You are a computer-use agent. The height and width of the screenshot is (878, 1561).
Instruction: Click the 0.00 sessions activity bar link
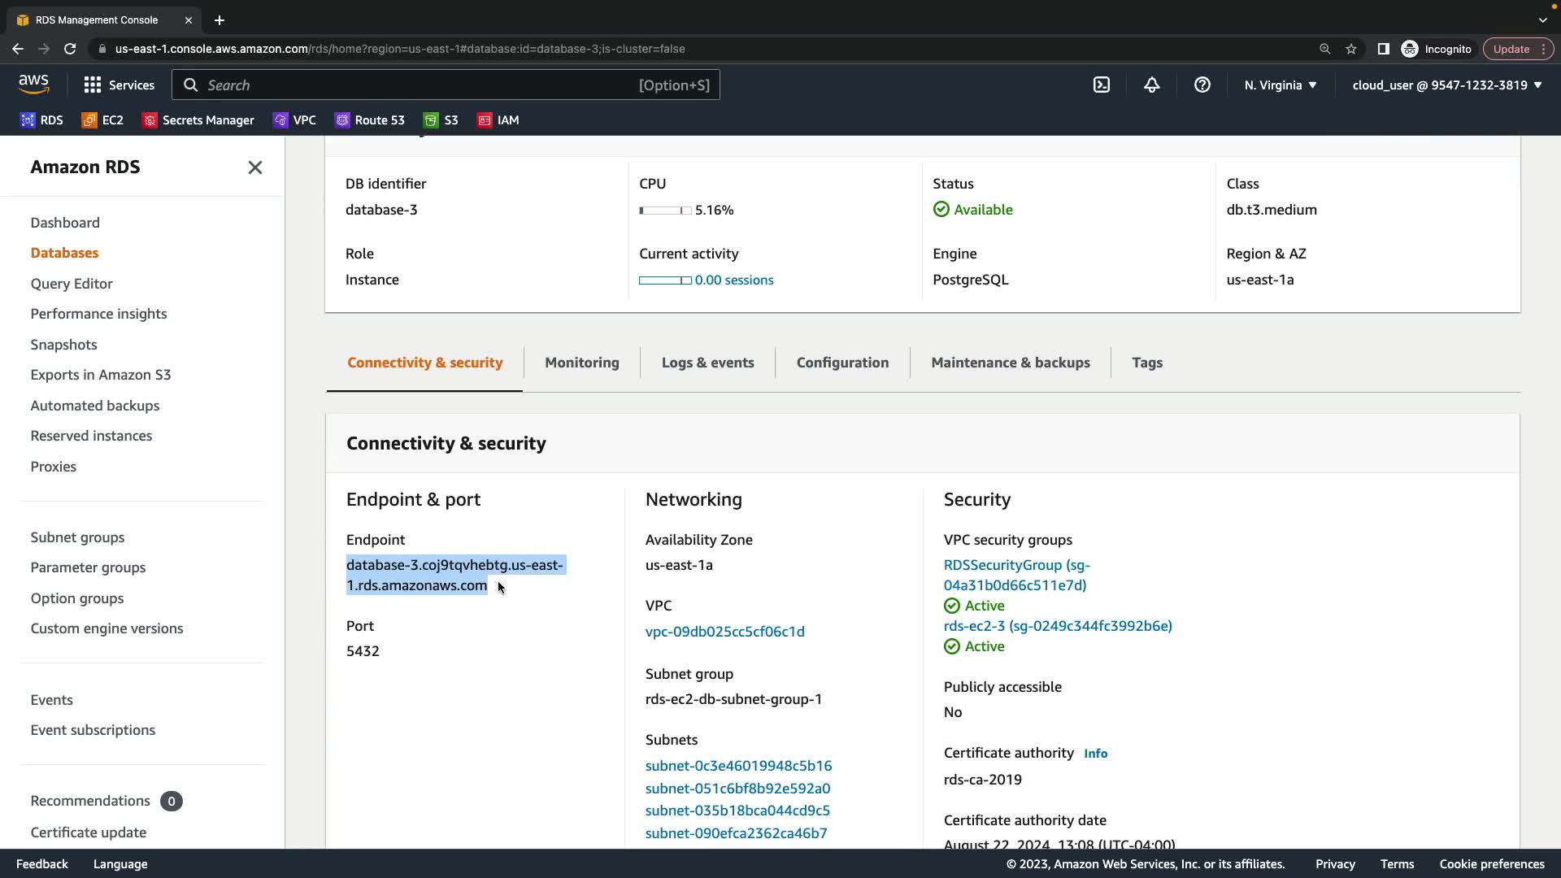(733, 280)
